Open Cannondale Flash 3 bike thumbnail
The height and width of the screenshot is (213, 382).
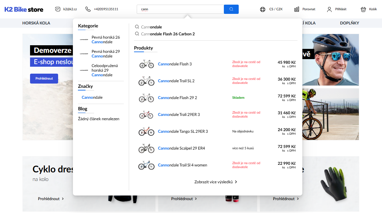tap(146, 64)
